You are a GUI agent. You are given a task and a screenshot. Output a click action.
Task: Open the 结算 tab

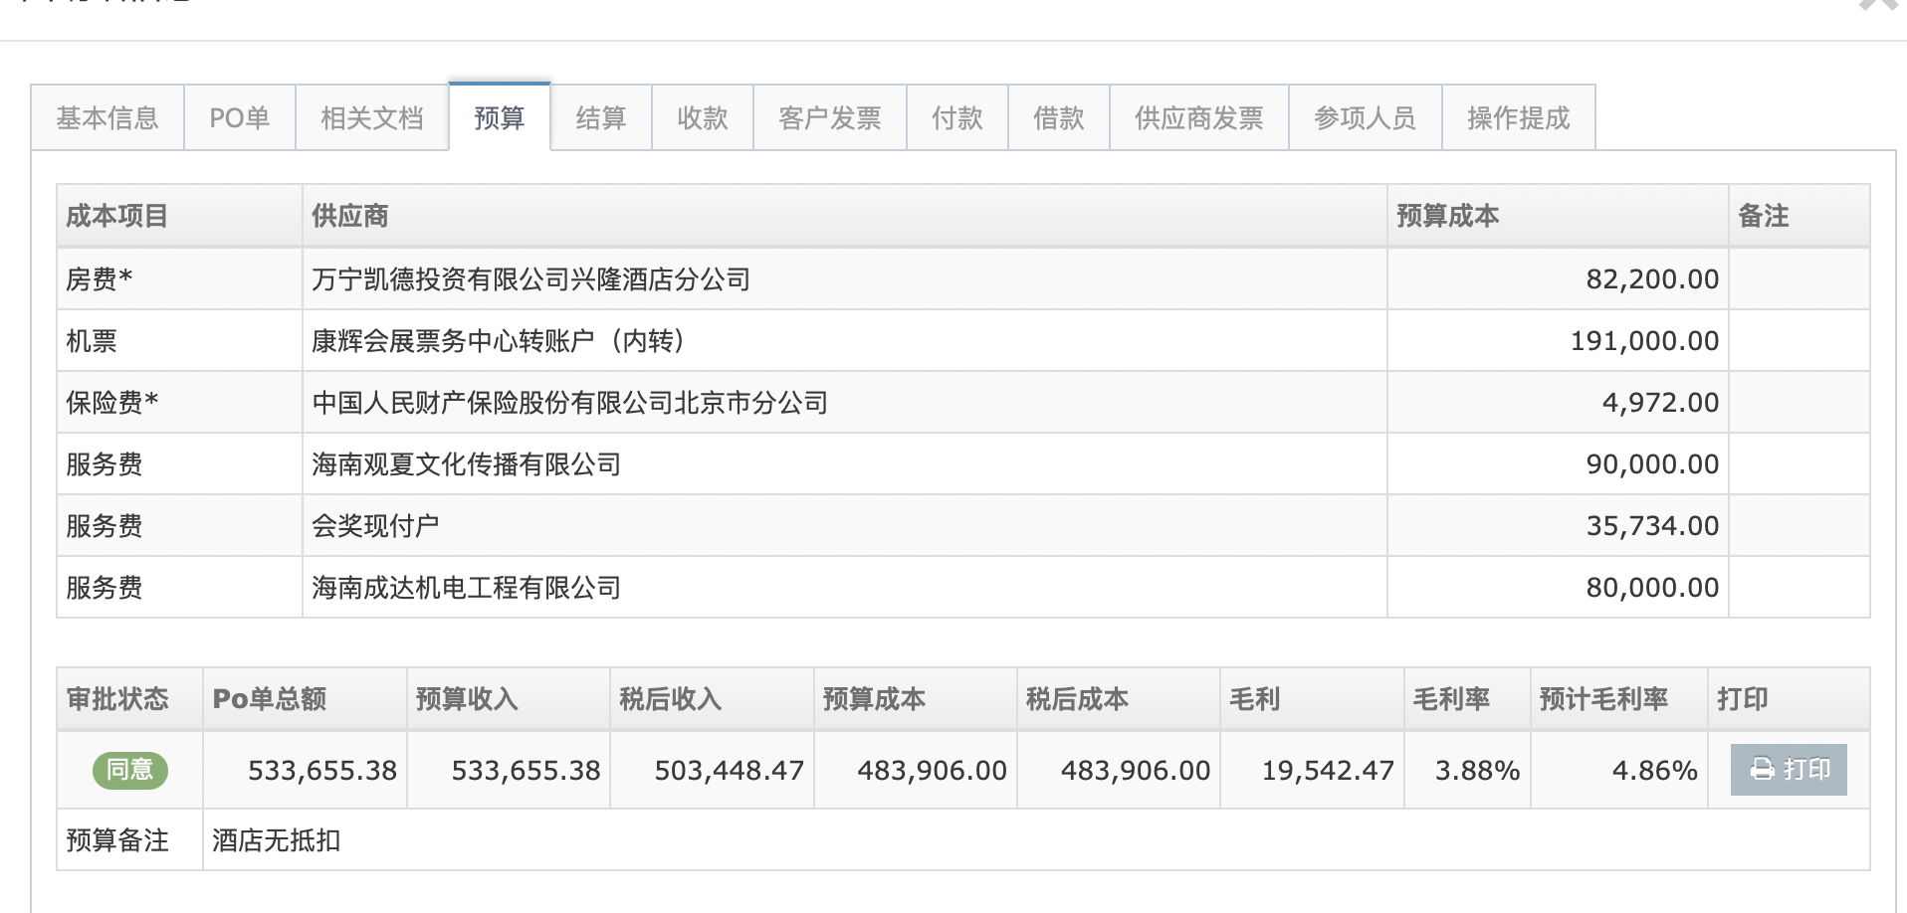600,118
